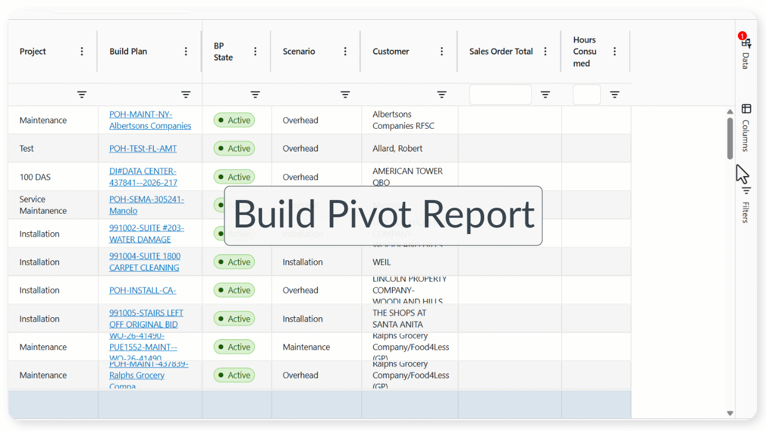The height and width of the screenshot is (431, 766).
Task: Open the Hours Consumed column menu
Action: (615, 51)
